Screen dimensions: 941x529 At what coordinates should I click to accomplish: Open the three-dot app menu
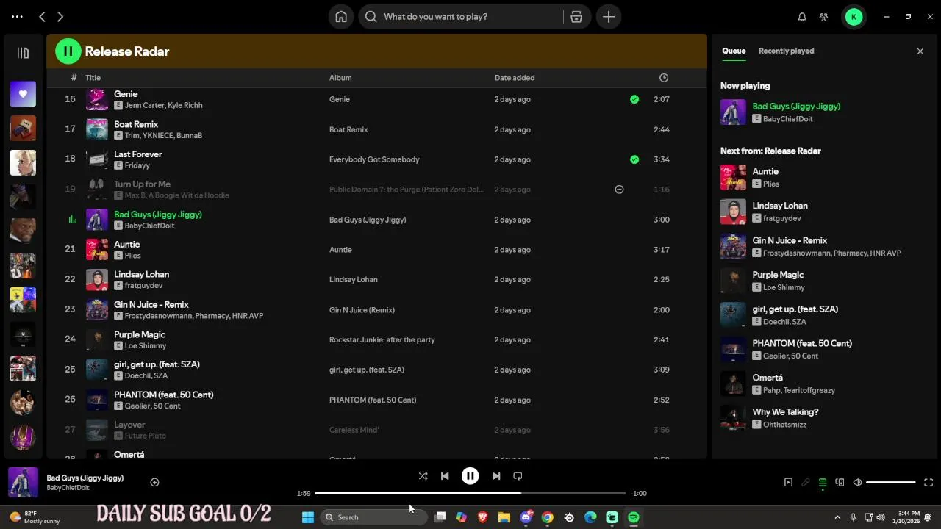pyautogui.click(x=17, y=16)
